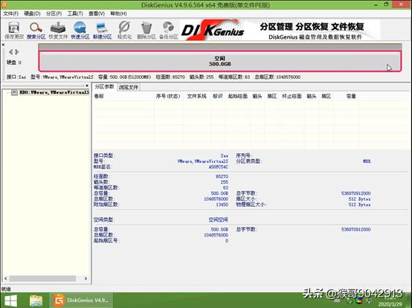412x308 pixels.
Task: Click the 文件系统 column header
Action: click(x=197, y=96)
